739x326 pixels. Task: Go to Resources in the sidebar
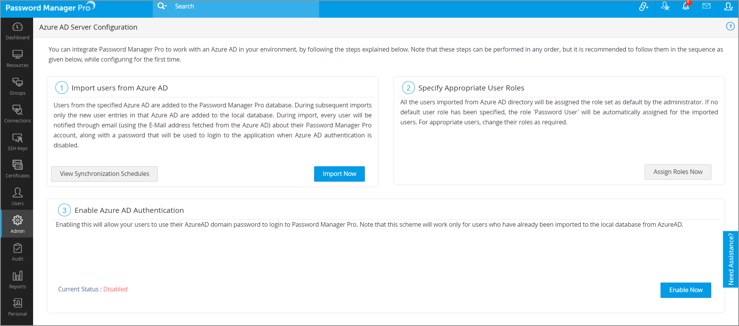[x=17, y=59]
